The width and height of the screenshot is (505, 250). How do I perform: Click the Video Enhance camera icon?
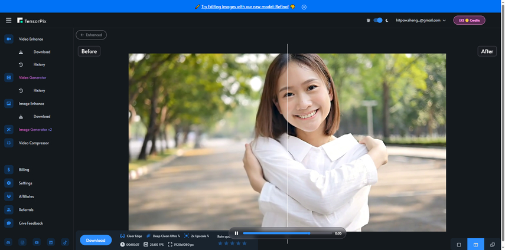click(x=9, y=39)
